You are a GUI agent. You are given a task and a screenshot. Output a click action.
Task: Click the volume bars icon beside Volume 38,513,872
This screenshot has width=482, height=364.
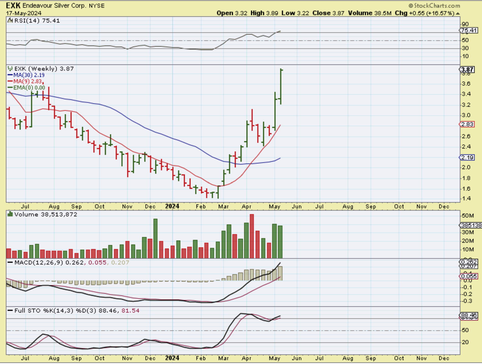pyautogui.click(x=10, y=214)
